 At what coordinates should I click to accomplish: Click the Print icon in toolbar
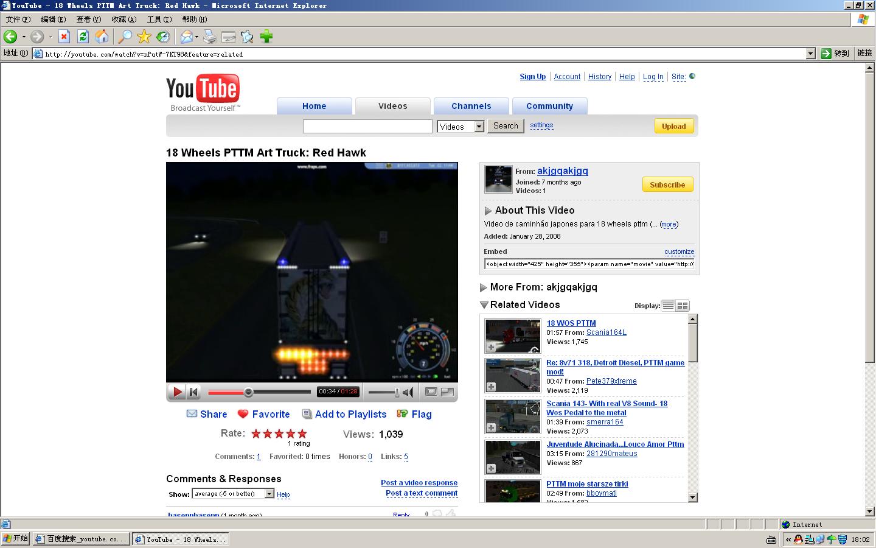click(x=209, y=37)
